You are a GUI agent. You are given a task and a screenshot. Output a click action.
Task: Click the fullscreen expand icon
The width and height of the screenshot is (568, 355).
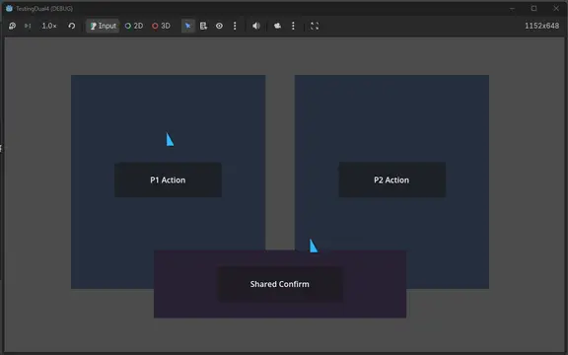[315, 26]
